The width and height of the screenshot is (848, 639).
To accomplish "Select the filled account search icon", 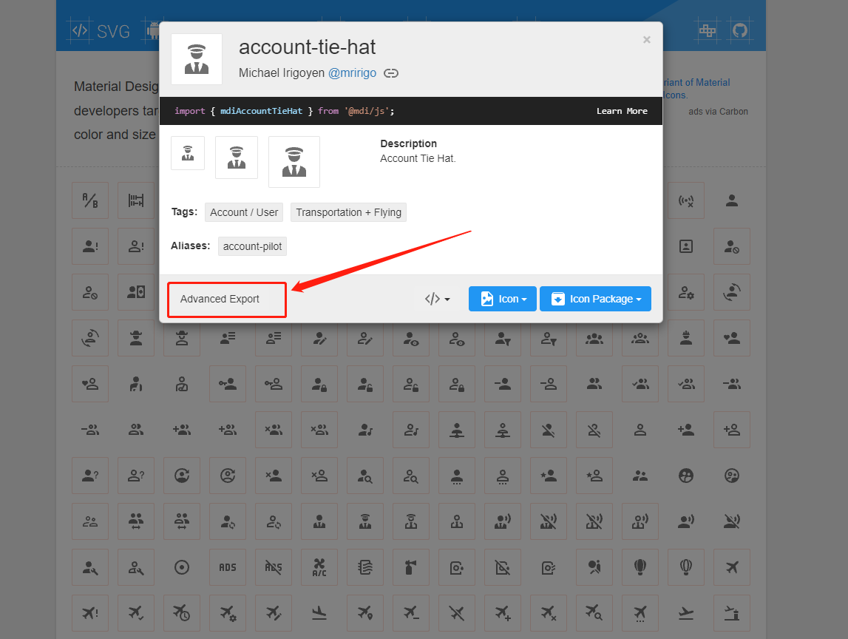I will point(365,476).
